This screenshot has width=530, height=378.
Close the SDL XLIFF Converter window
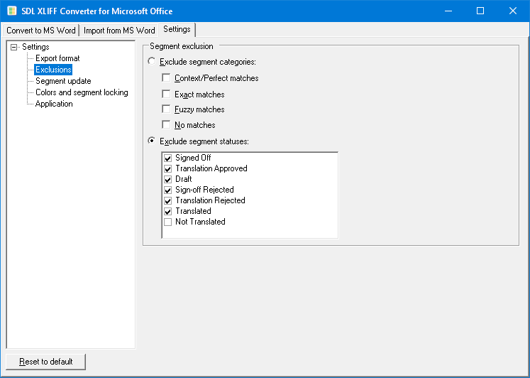click(512, 11)
